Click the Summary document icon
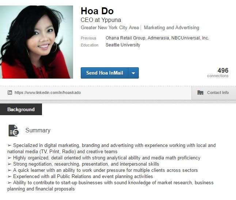This screenshot has height=200, width=236. [x=14, y=131]
